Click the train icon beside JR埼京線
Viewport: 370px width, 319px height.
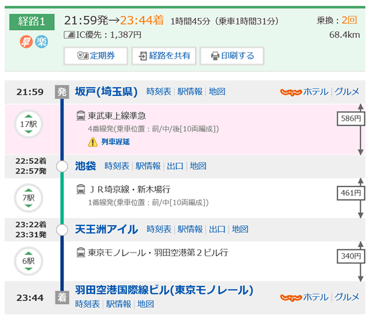[x=80, y=189]
